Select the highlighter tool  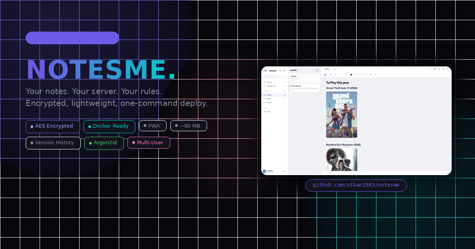point(355,74)
